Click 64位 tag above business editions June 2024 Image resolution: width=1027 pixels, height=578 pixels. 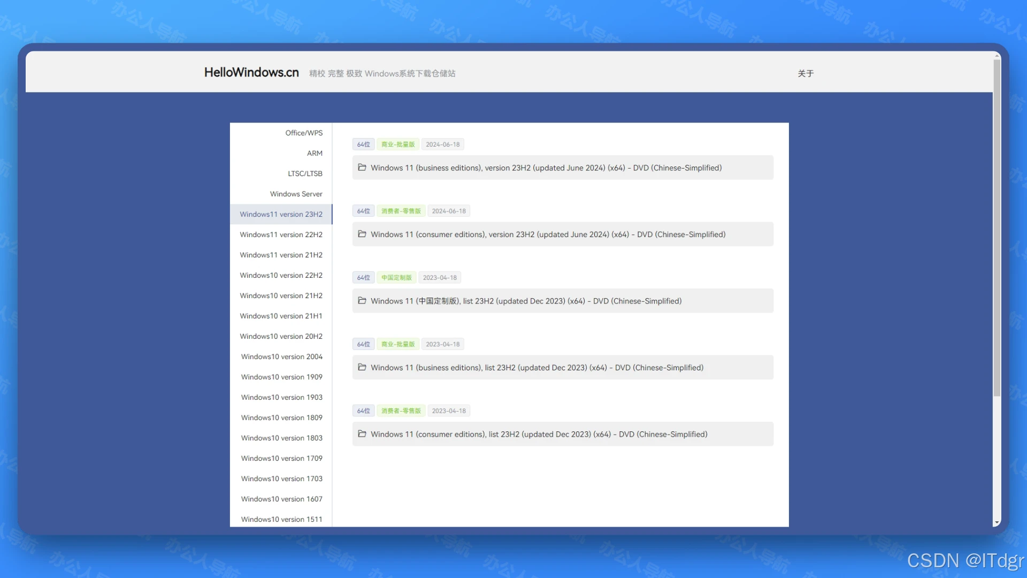[364, 144]
